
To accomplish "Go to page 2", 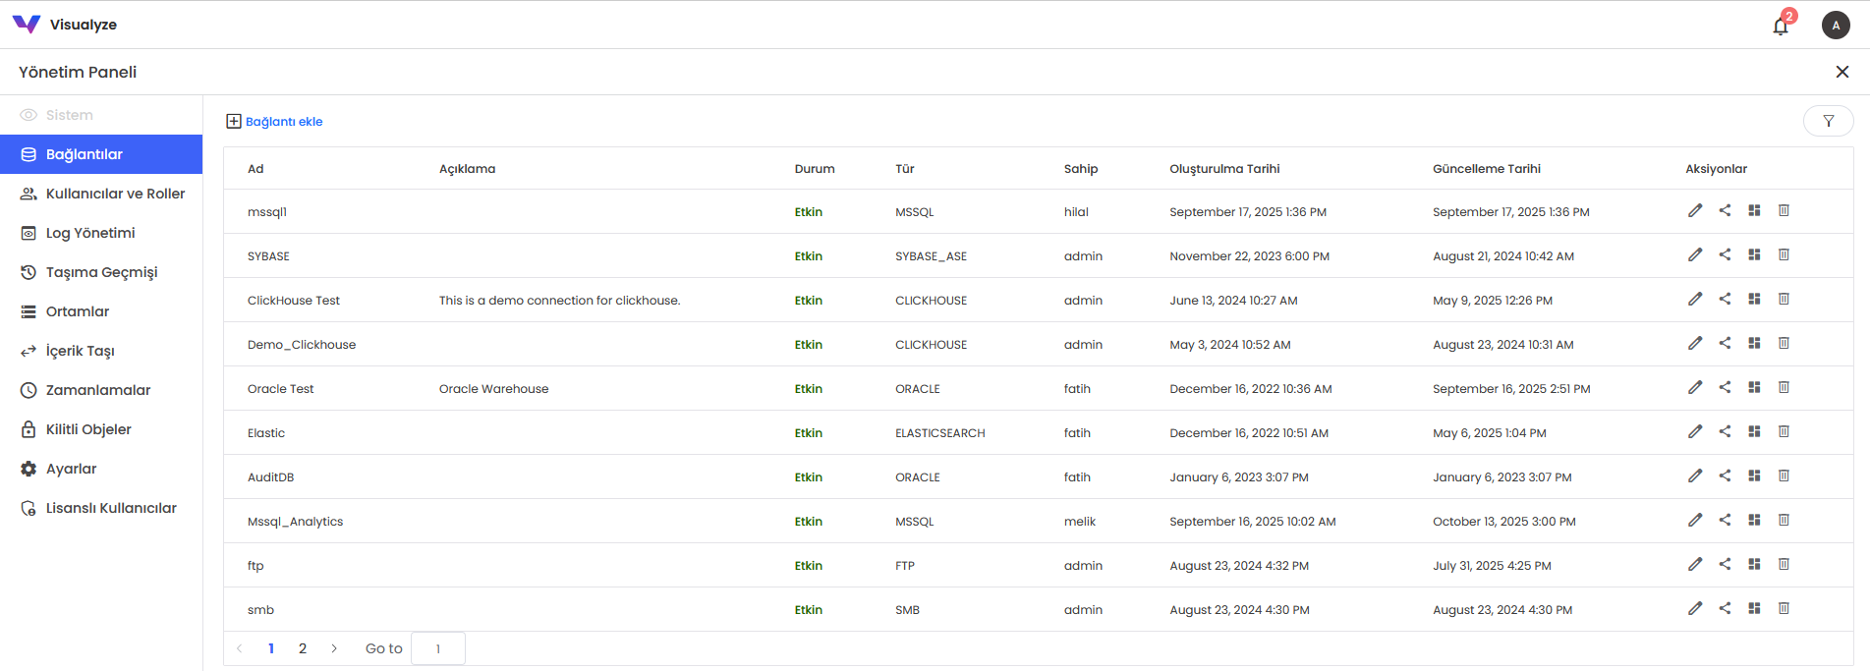I will coord(303,648).
